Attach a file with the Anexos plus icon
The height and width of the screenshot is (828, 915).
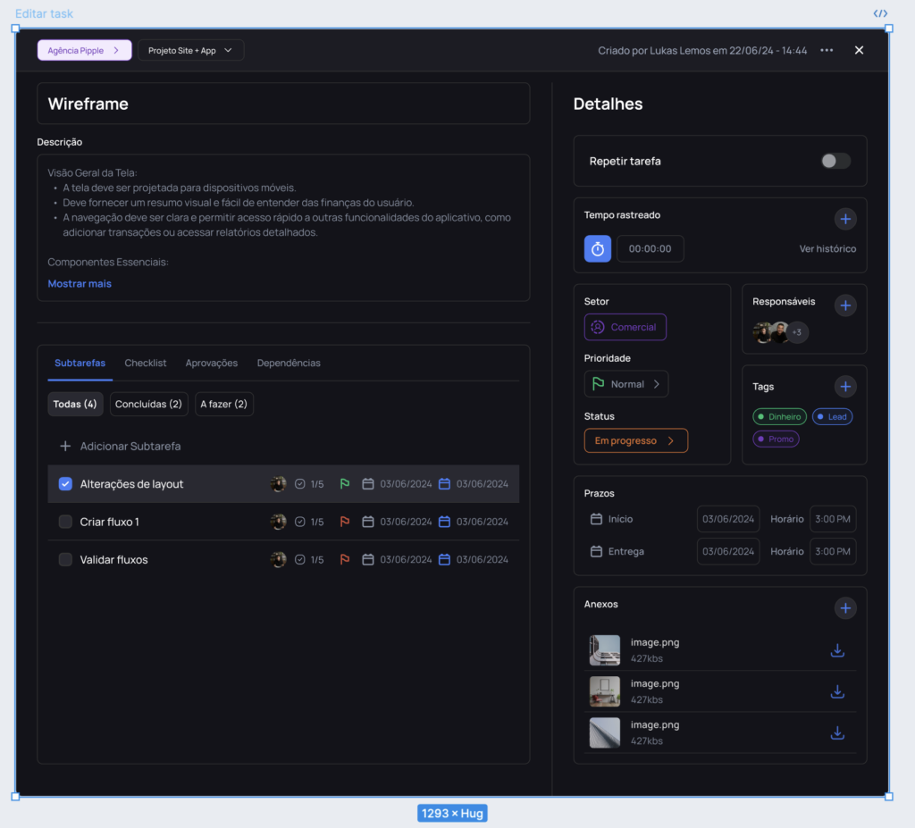click(845, 607)
